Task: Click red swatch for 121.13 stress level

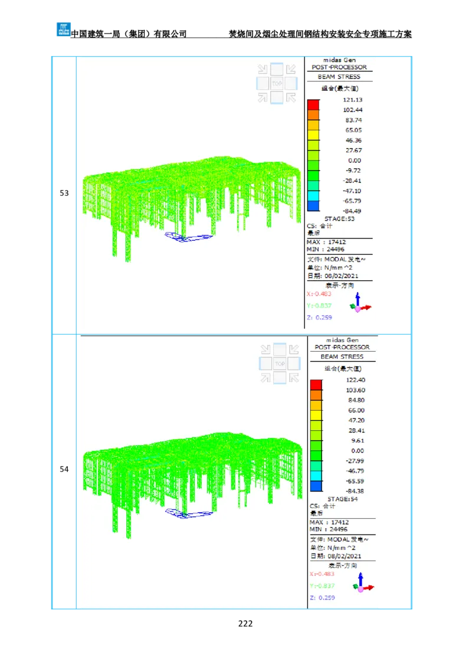Action: [313, 104]
